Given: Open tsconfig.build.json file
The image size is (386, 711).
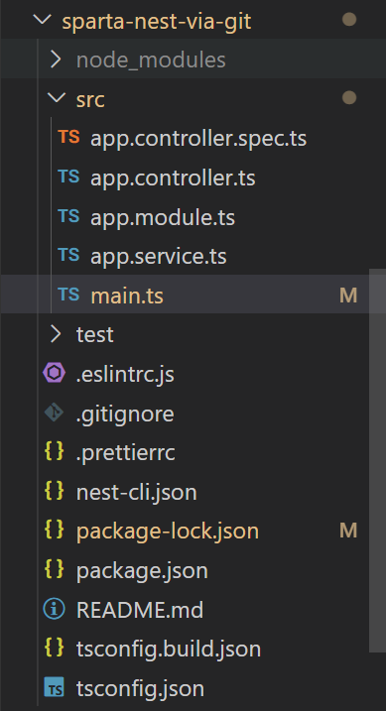Looking at the screenshot, I should (169, 650).
